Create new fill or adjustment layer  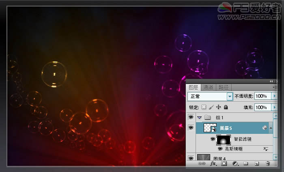tap(235, 164)
